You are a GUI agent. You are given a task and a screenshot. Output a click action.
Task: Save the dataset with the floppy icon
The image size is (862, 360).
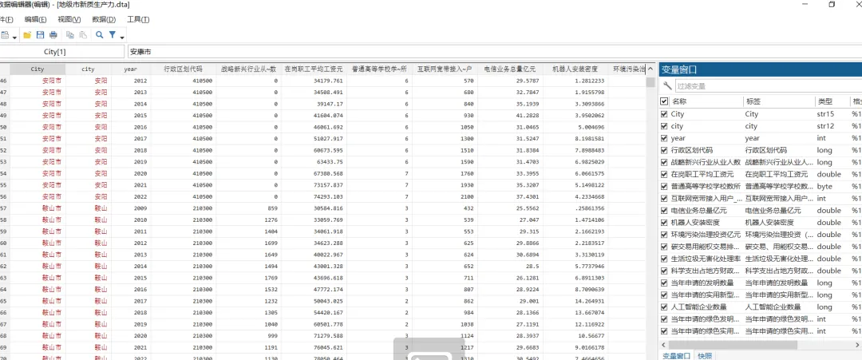pyautogui.click(x=40, y=35)
